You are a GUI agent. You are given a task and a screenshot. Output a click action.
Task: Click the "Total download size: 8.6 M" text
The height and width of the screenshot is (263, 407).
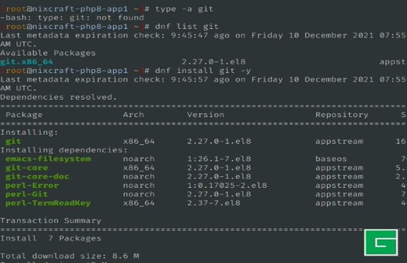(70, 256)
